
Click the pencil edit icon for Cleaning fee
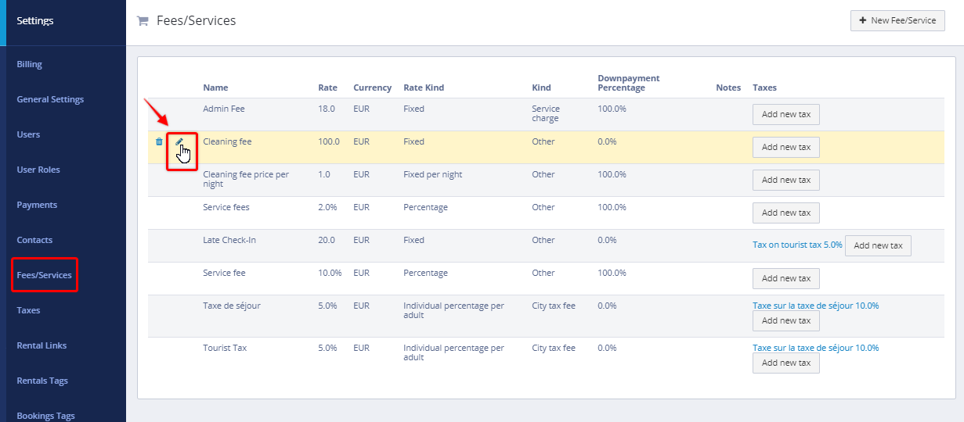click(179, 142)
